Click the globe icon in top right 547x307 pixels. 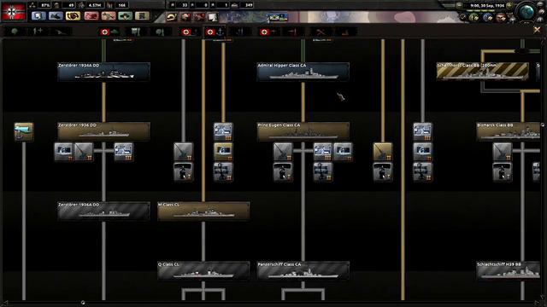[526, 12]
